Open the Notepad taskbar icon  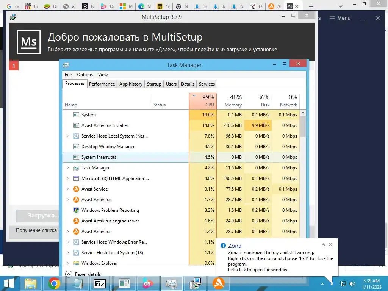click(77, 283)
